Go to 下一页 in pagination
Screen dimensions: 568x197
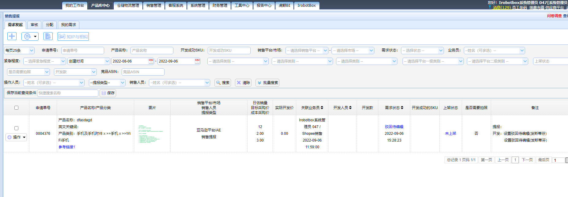527,160
